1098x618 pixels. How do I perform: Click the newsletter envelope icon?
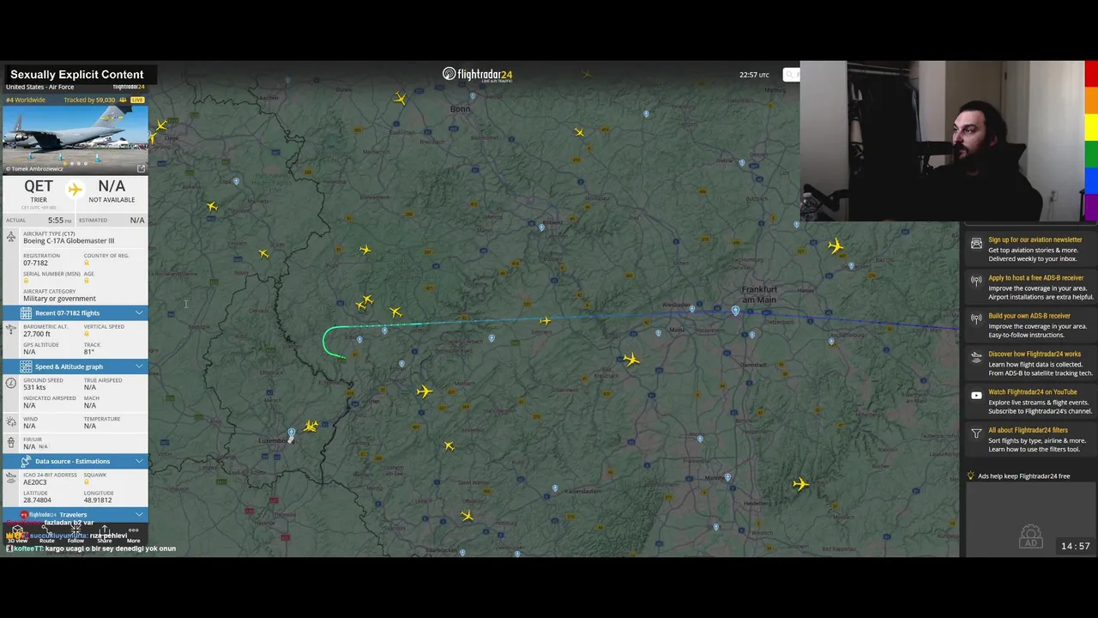tap(976, 244)
